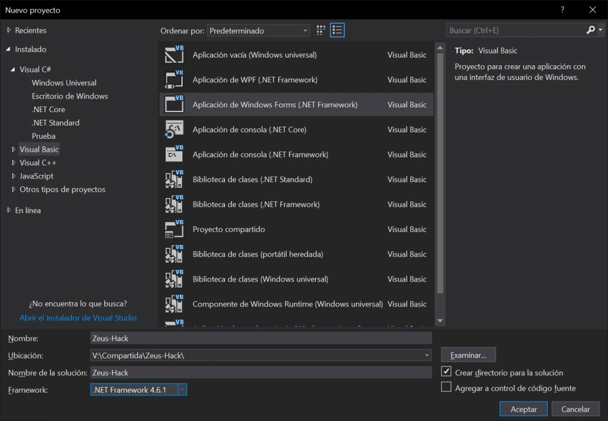Select Componente de Windows Runtime template text

coord(288,304)
